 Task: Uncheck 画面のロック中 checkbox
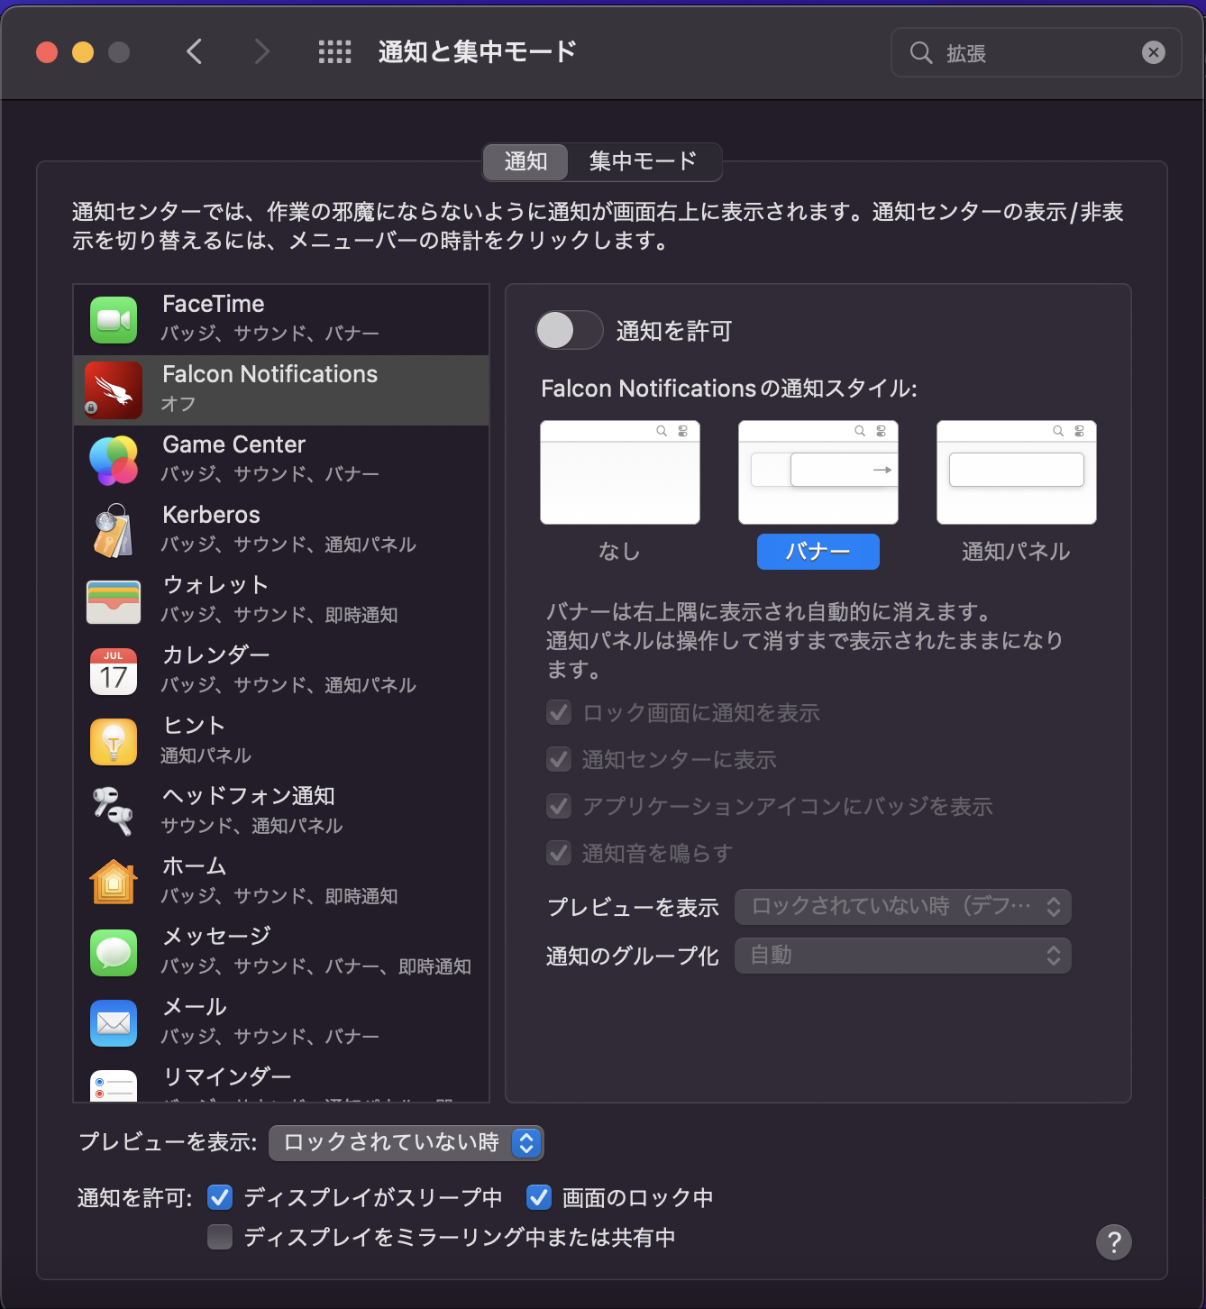click(539, 1197)
